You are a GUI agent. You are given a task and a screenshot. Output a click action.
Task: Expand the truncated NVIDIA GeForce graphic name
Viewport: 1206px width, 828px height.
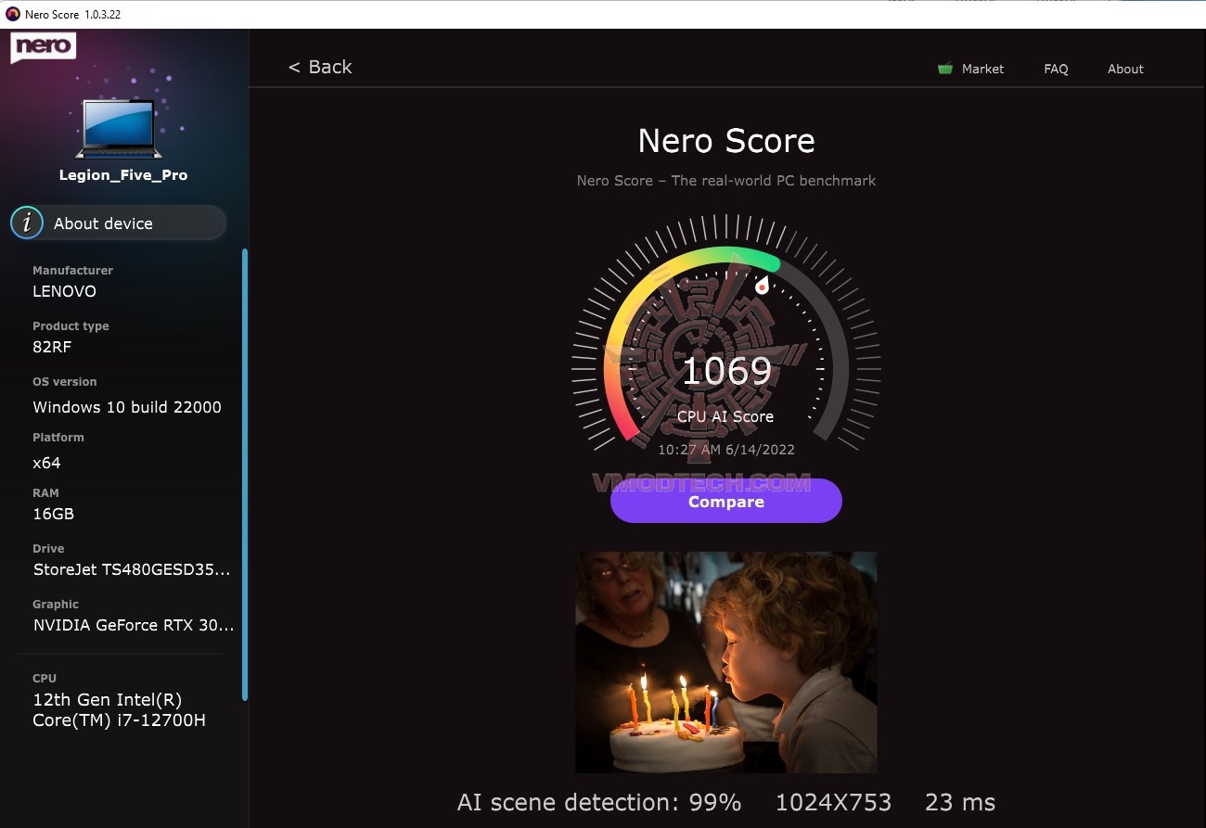pos(133,625)
